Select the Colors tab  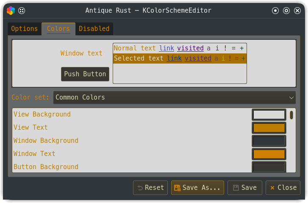[58, 29]
